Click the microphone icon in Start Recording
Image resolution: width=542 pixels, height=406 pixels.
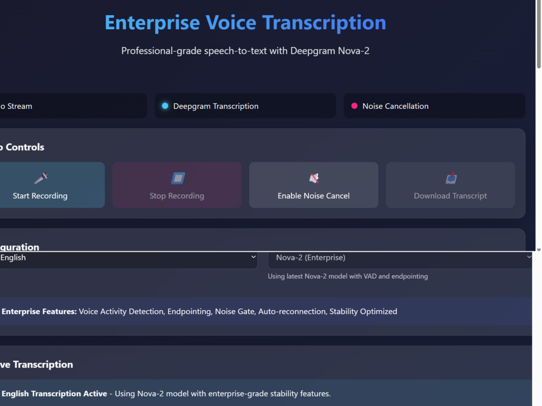pos(41,178)
